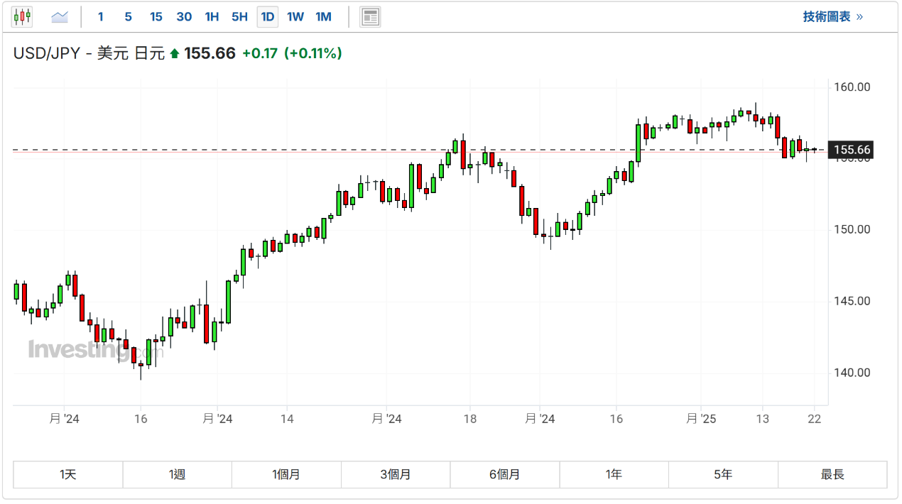Screen dimensions: 902x504
Task: Click the date label 14 on time axis
Action: [287, 419]
